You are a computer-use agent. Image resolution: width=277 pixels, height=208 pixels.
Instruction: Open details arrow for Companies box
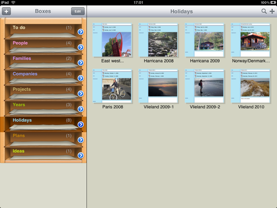(81, 78)
